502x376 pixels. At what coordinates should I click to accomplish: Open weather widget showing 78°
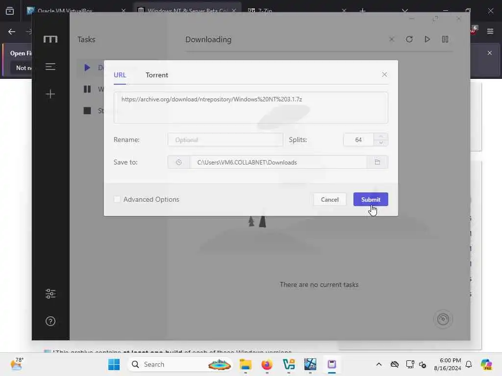[x=17, y=364]
